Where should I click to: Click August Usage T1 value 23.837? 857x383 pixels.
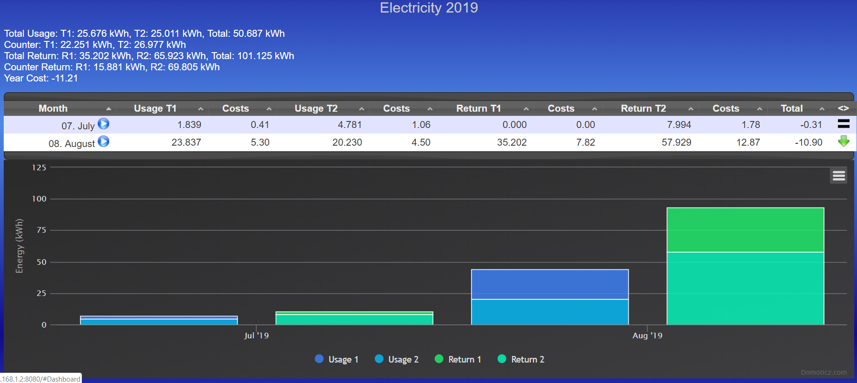point(186,142)
